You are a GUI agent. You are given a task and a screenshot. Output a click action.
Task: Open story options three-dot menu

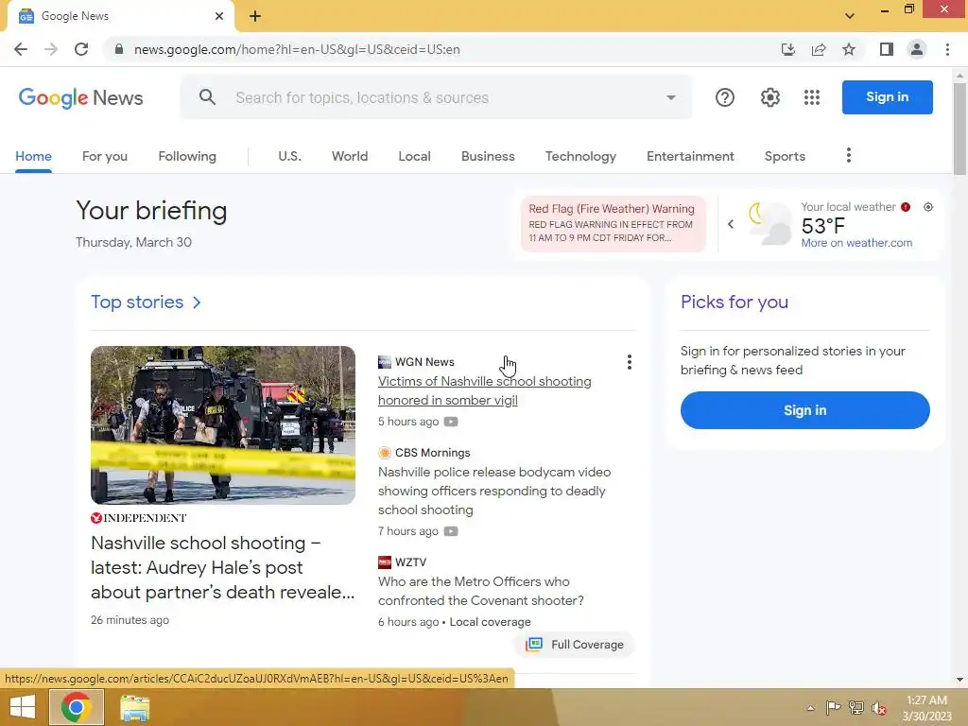(x=629, y=362)
